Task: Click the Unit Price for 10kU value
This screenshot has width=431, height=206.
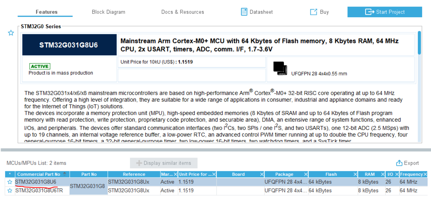Action: pos(185,62)
